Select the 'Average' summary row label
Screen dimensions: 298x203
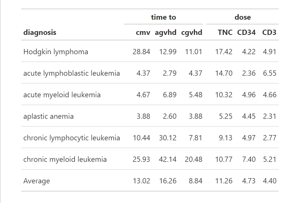coord(37,181)
